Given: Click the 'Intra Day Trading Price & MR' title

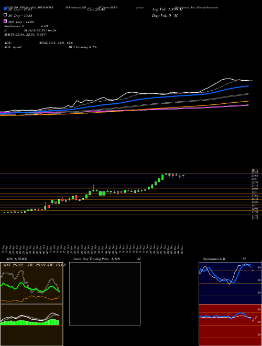Looking at the screenshot, I should (96, 259).
